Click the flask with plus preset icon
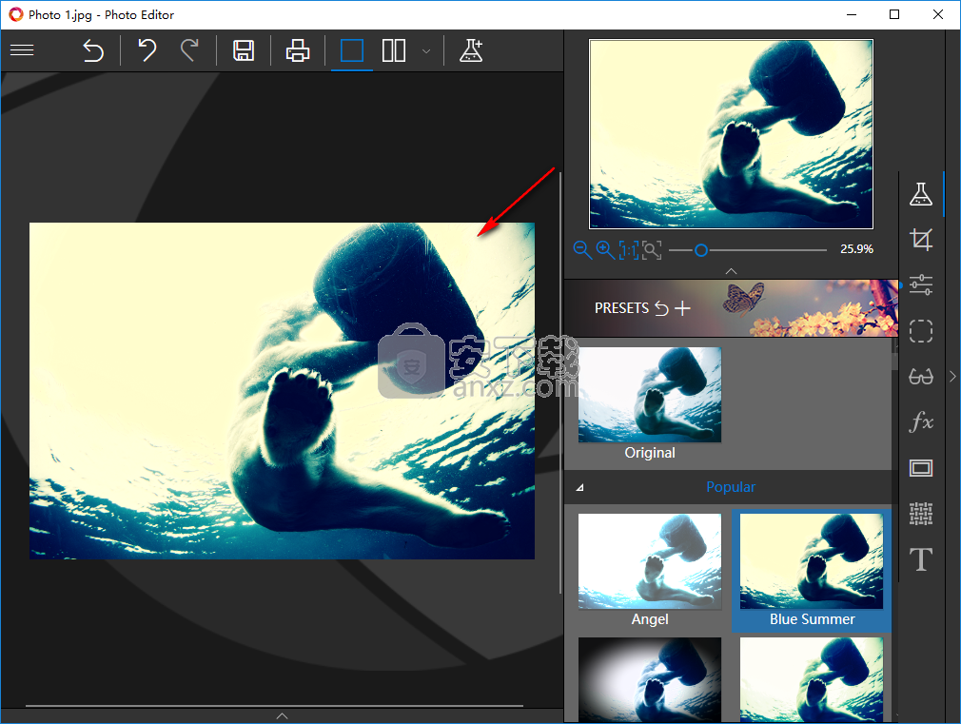This screenshot has height=724, width=961. click(x=471, y=50)
